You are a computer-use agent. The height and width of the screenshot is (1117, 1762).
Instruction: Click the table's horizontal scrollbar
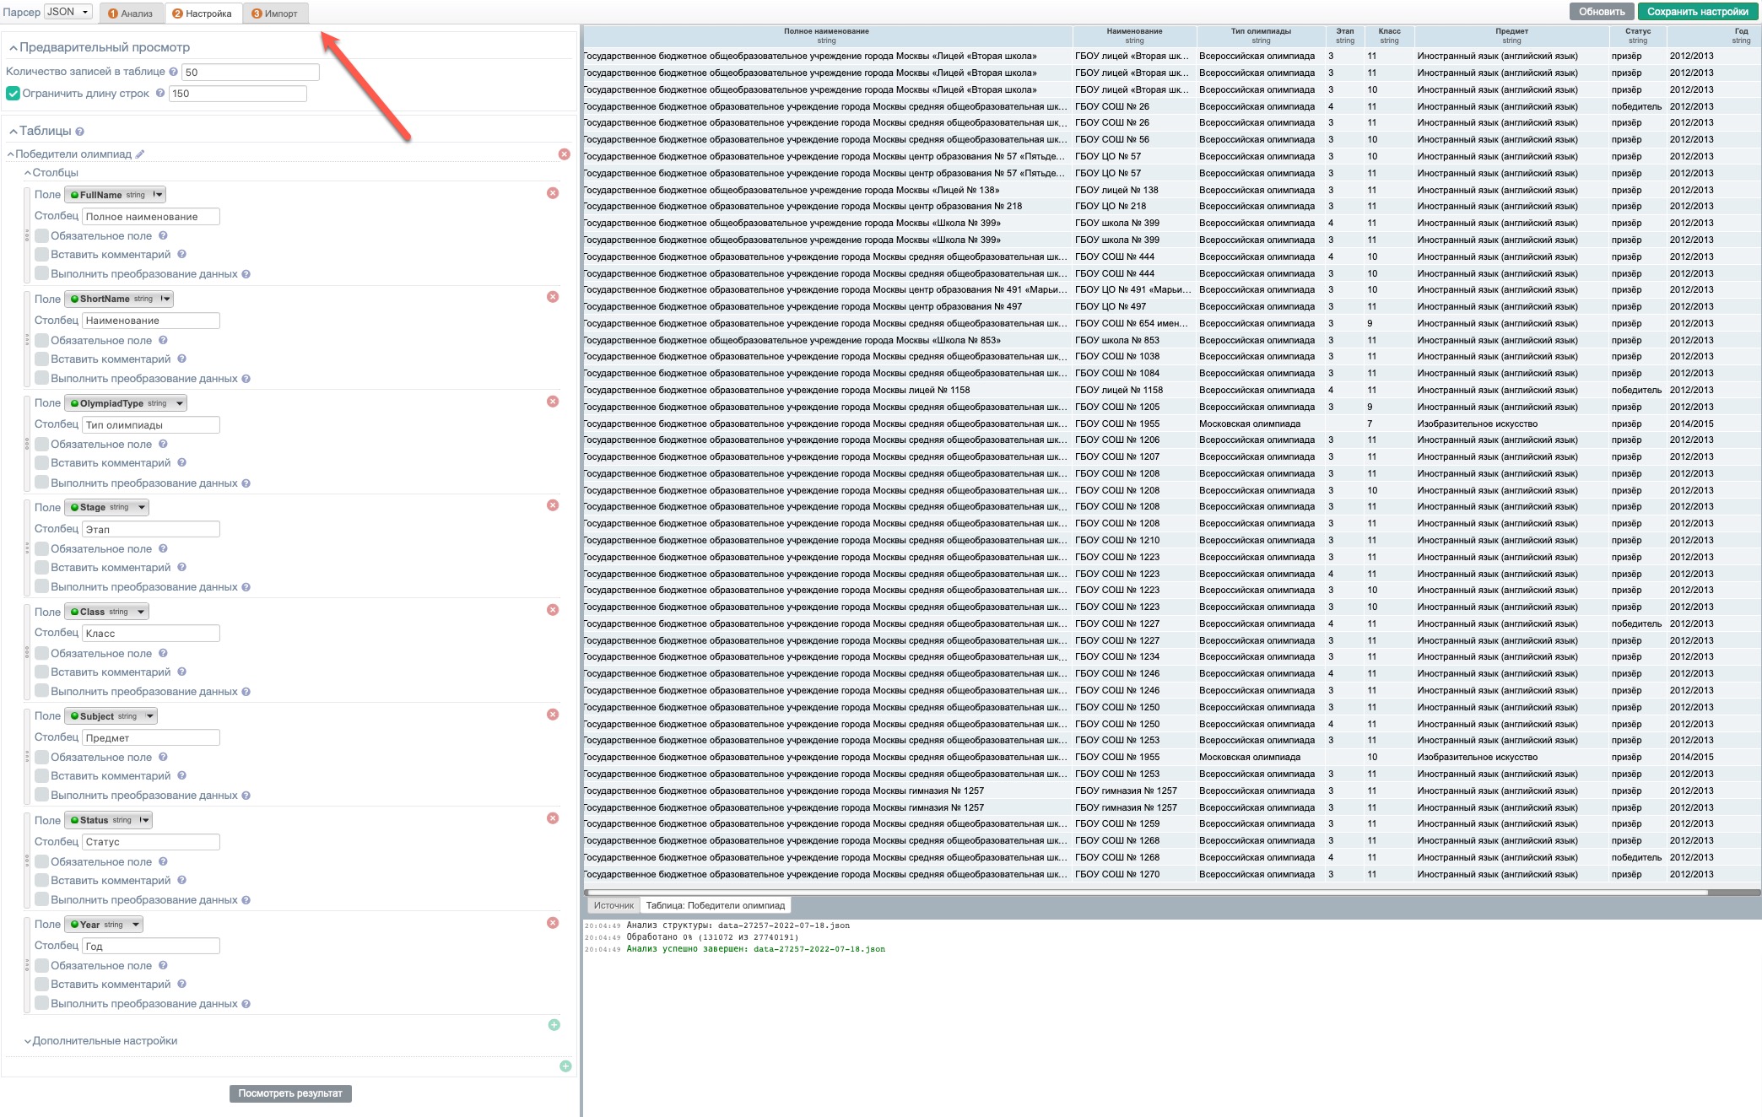[1144, 892]
